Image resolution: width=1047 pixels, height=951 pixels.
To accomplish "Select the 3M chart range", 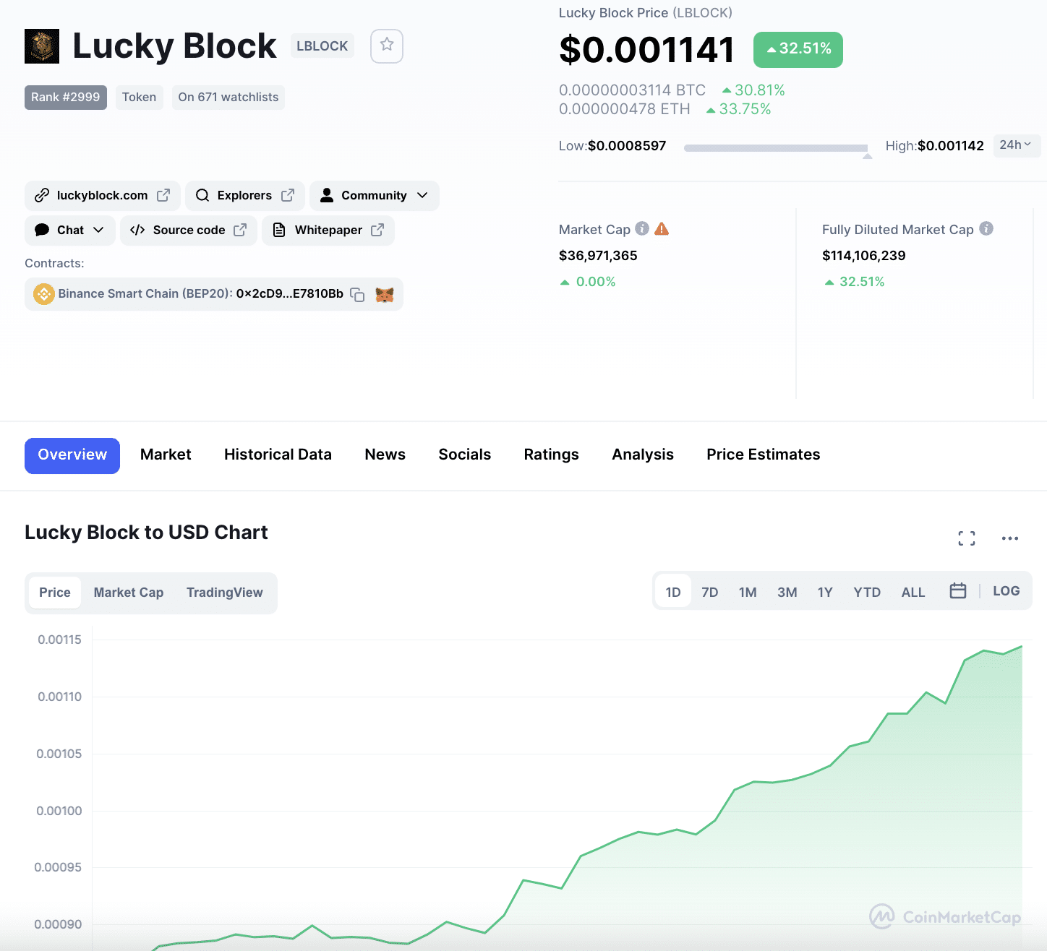I will coord(787,593).
